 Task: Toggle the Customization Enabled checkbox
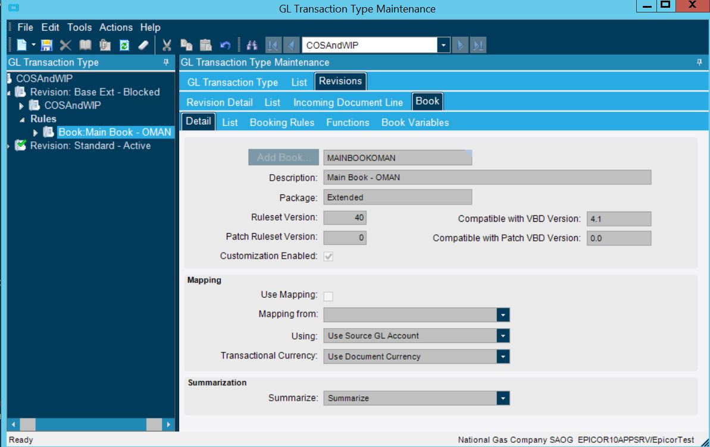pos(329,257)
